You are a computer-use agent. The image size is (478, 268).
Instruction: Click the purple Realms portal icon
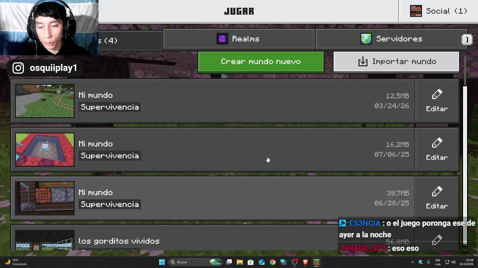[x=222, y=39]
